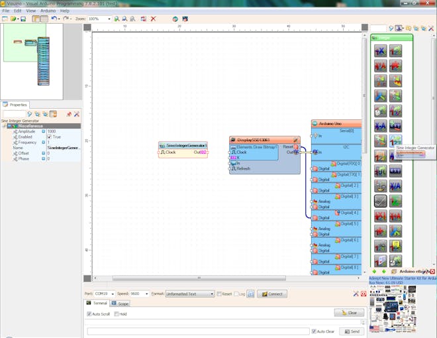Image resolution: width=437 pixels, height=338 pixels.
Task: Switch to the Scope tab
Action: (120, 304)
